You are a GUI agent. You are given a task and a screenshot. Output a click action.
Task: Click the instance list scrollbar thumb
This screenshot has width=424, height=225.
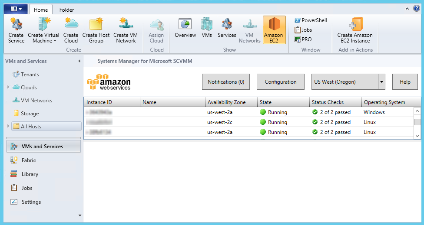(x=417, y=122)
